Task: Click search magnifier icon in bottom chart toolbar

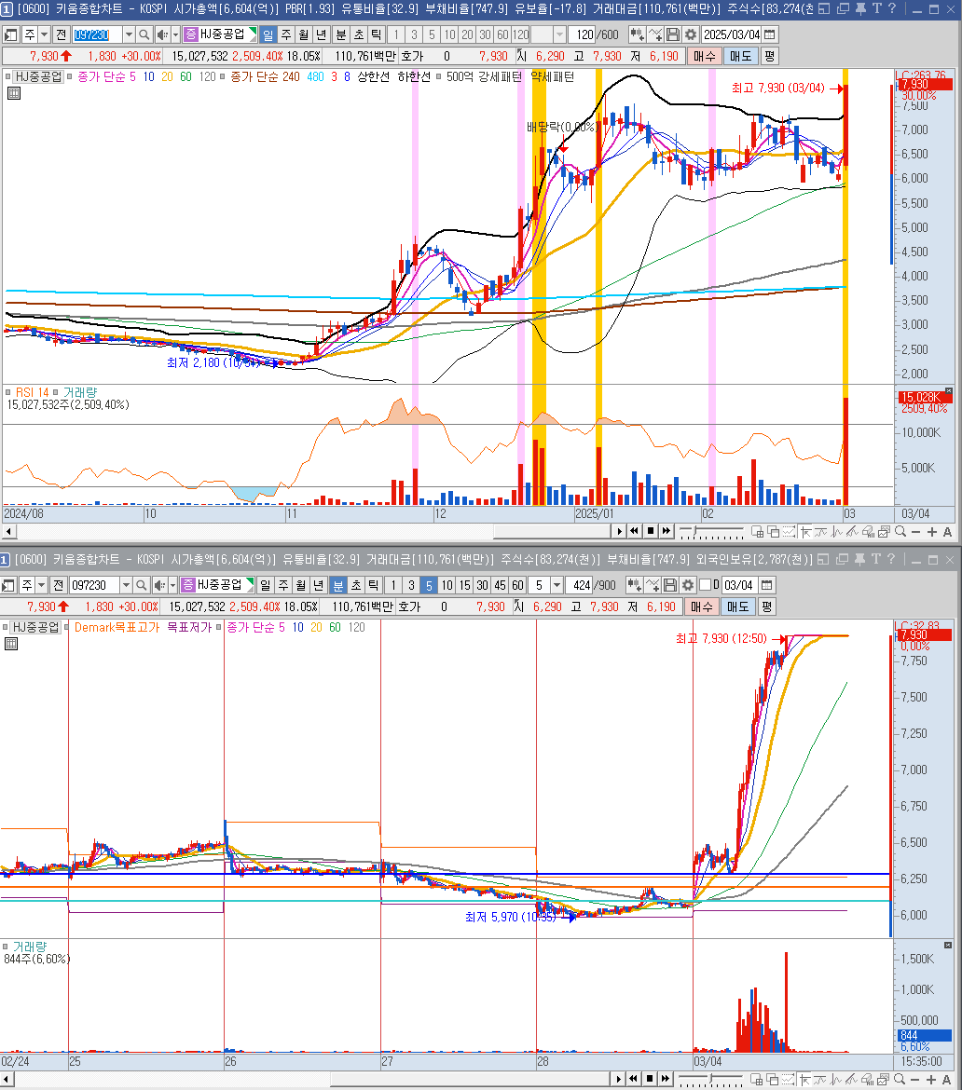Action: click(141, 585)
